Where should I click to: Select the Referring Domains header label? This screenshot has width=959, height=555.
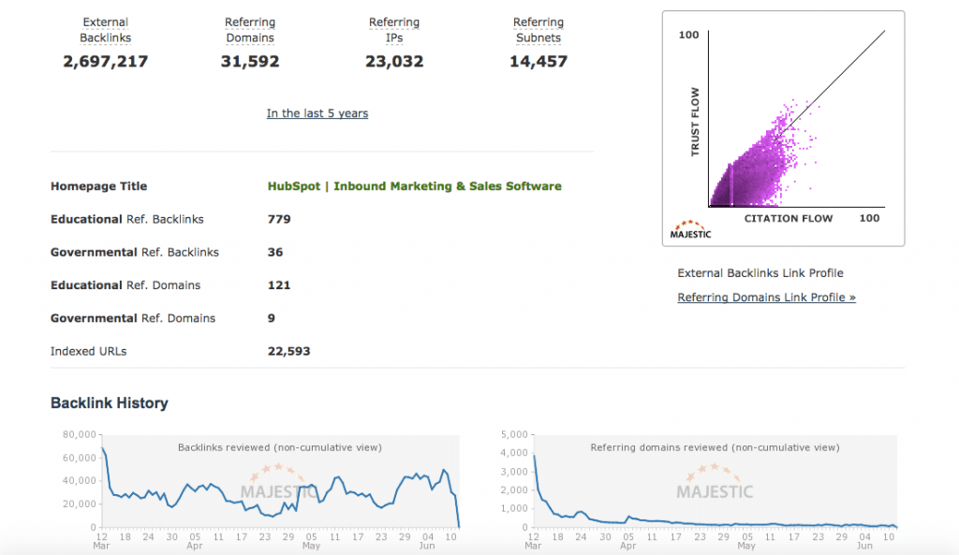point(250,30)
